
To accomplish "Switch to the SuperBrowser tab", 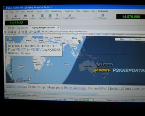I will [x=23, y=28].
